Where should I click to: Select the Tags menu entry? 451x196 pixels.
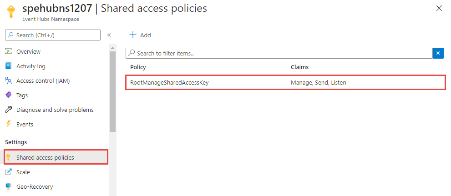(x=22, y=95)
